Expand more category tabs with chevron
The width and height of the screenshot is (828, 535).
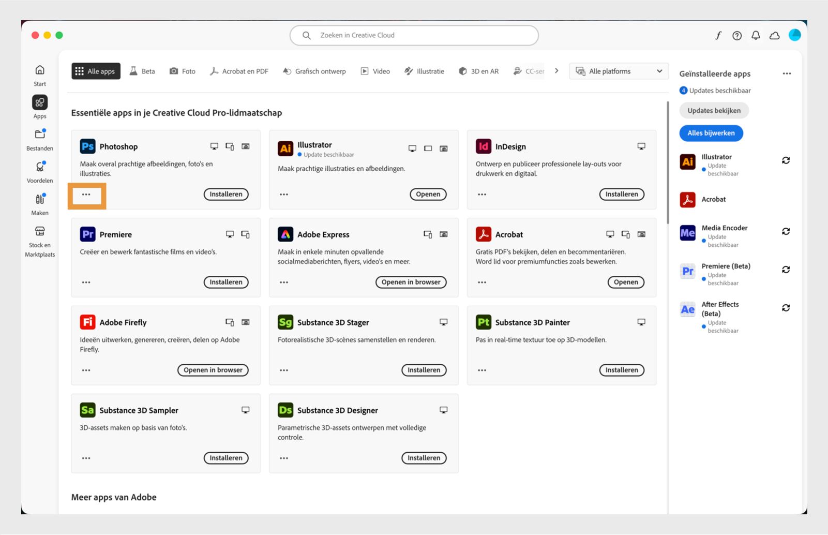click(556, 71)
